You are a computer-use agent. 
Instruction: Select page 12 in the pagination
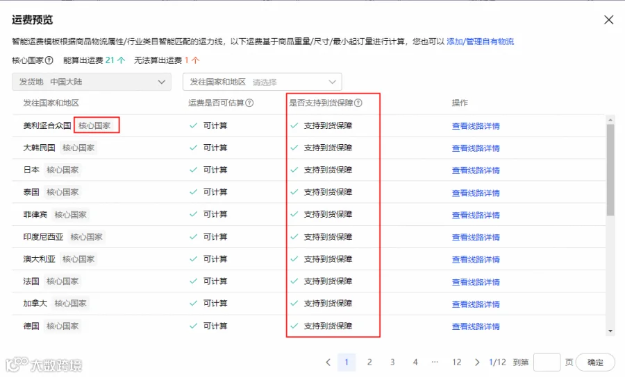click(457, 362)
